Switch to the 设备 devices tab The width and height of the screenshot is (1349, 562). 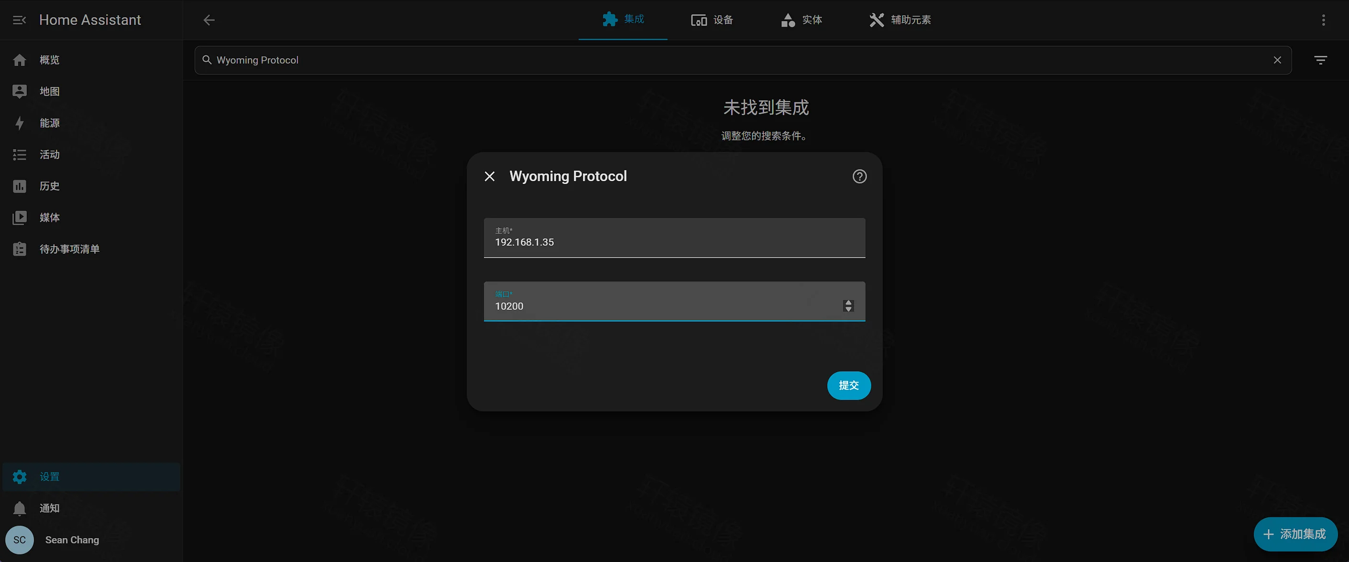[x=712, y=20]
